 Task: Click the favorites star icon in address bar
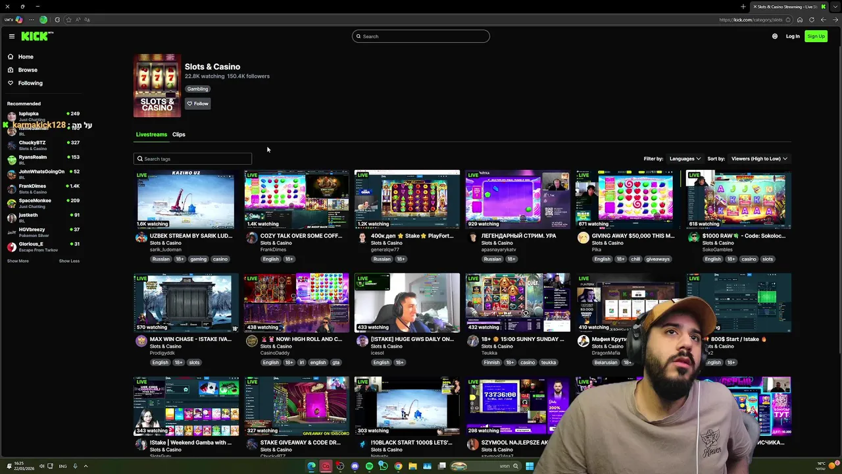[68, 20]
